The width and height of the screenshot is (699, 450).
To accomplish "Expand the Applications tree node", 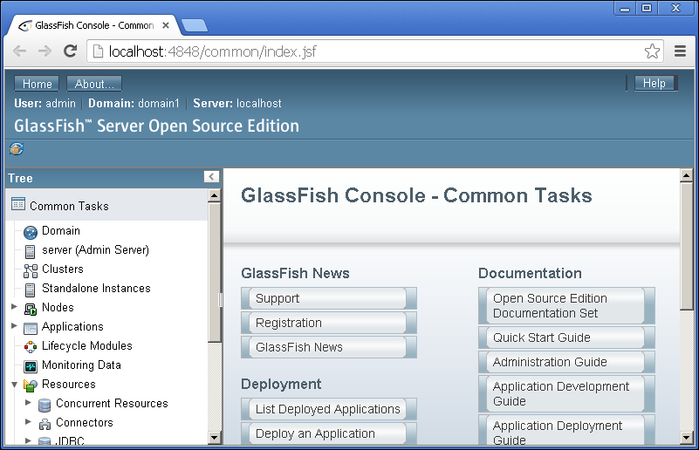I will point(14,325).
